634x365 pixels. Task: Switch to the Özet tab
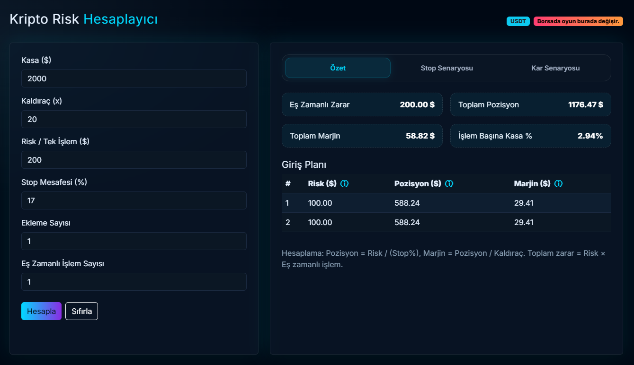(338, 68)
